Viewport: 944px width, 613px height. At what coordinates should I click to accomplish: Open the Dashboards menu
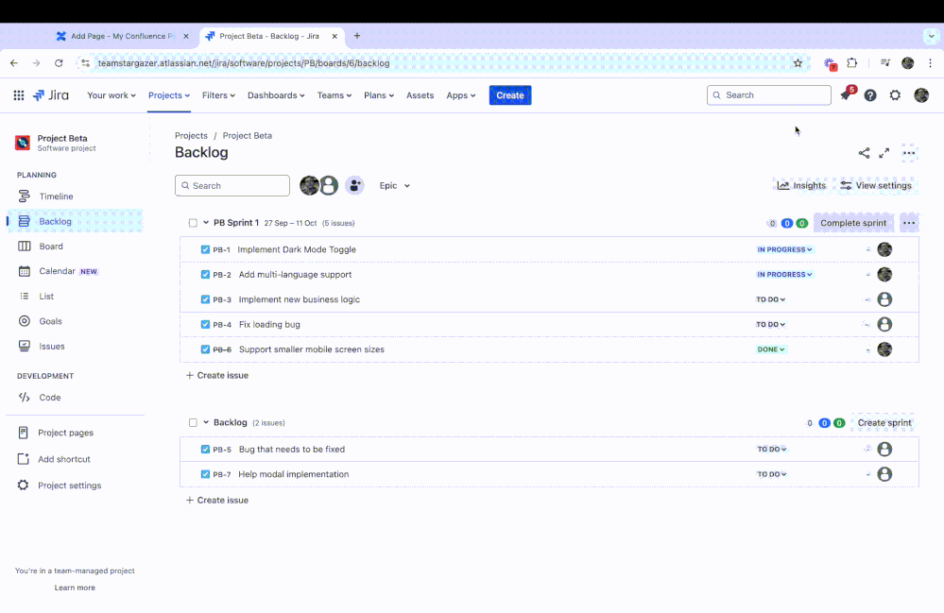tap(276, 95)
